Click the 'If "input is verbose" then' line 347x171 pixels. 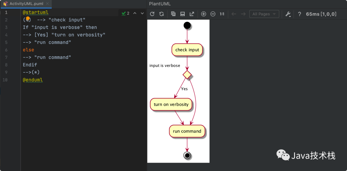coord(60,27)
